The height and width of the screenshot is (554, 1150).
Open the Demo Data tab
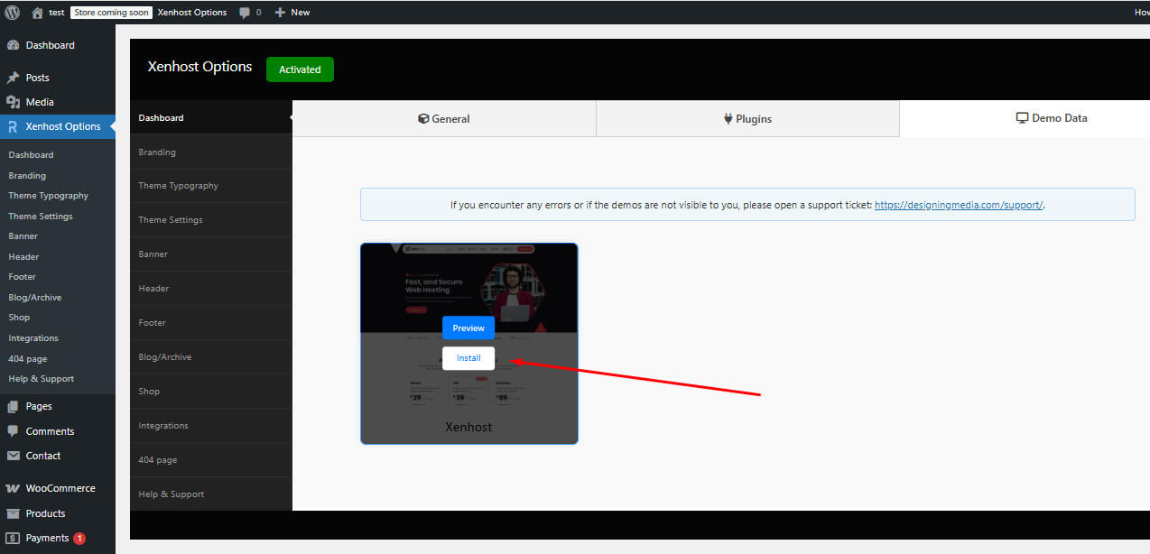pyautogui.click(x=1025, y=118)
